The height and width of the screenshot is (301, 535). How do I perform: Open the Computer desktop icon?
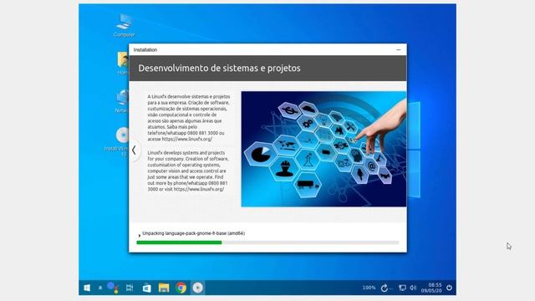pos(124,25)
